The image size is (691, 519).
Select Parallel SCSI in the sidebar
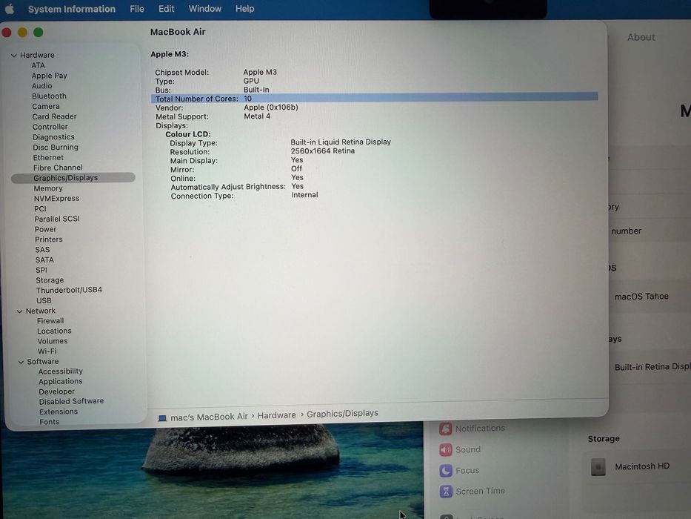pyautogui.click(x=57, y=219)
